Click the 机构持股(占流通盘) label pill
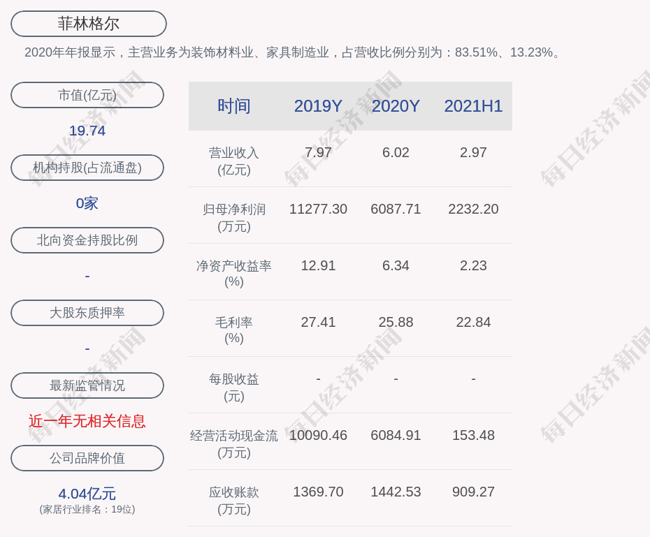This screenshot has width=650, height=537. [87, 168]
